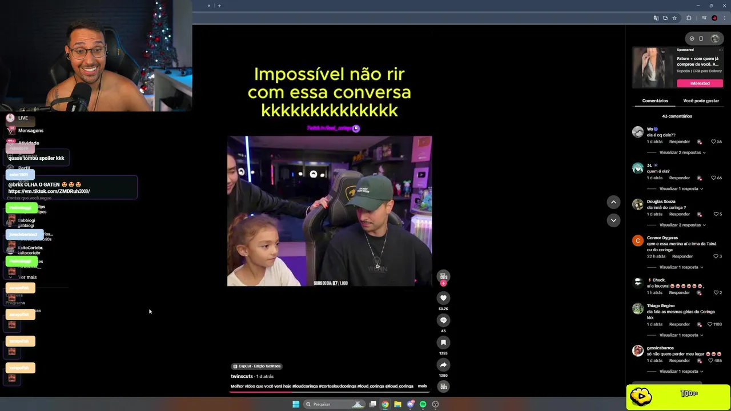Like the TikTok video with heart icon
Viewport: 731px width, 411px height.
pos(443,298)
